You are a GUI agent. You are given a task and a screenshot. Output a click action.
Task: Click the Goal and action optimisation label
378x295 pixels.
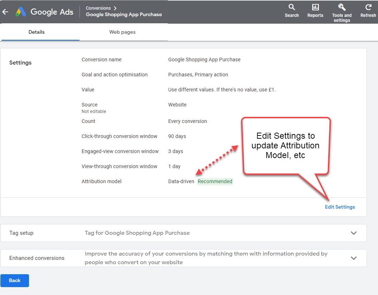pos(115,75)
